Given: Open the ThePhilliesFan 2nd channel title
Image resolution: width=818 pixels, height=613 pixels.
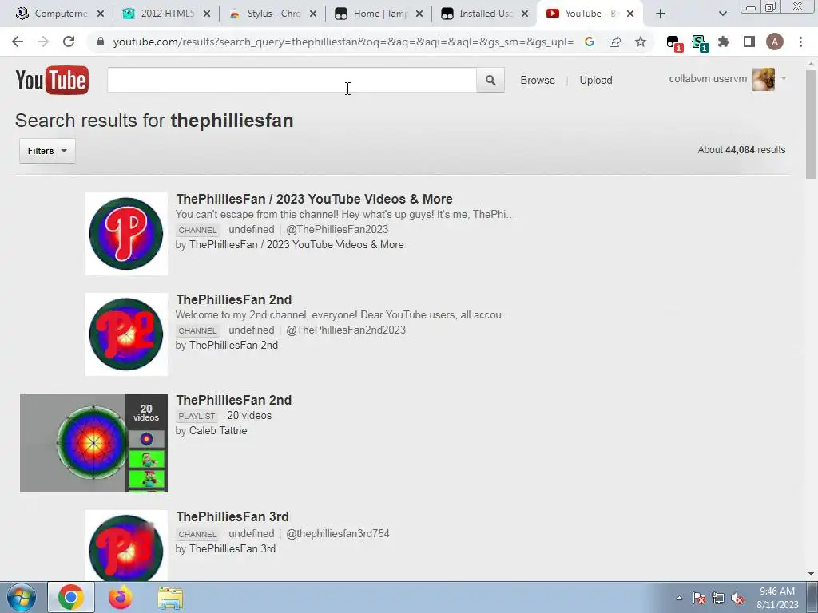Looking at the screenshot, I should coord(234,299).
